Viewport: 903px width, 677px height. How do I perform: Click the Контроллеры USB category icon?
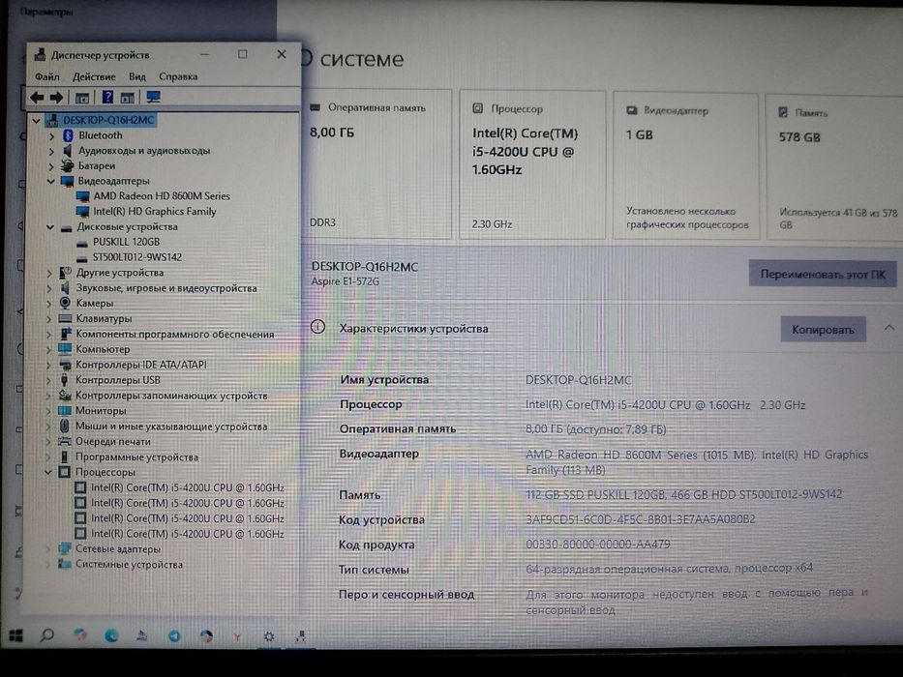click(65, 380)
